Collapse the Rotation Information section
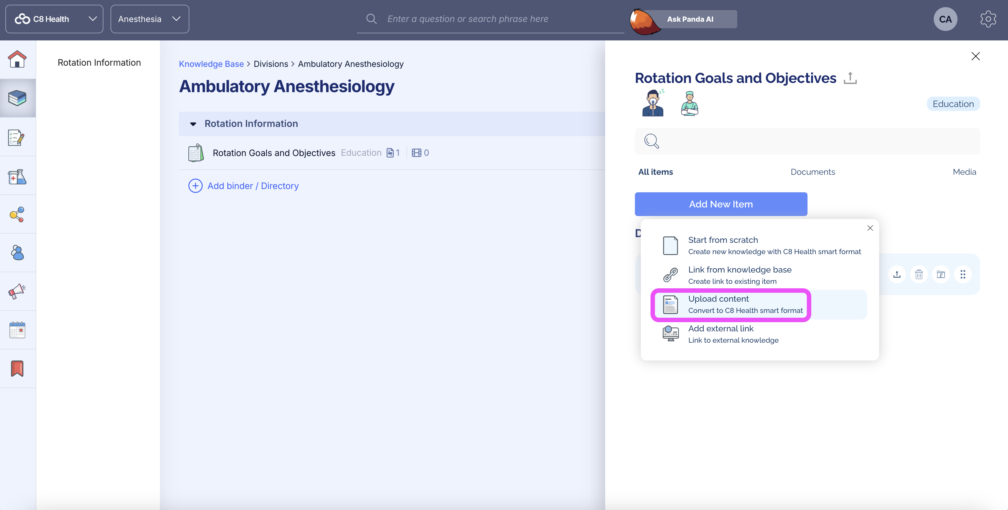The image size is (1008, 510). [193, 124]
